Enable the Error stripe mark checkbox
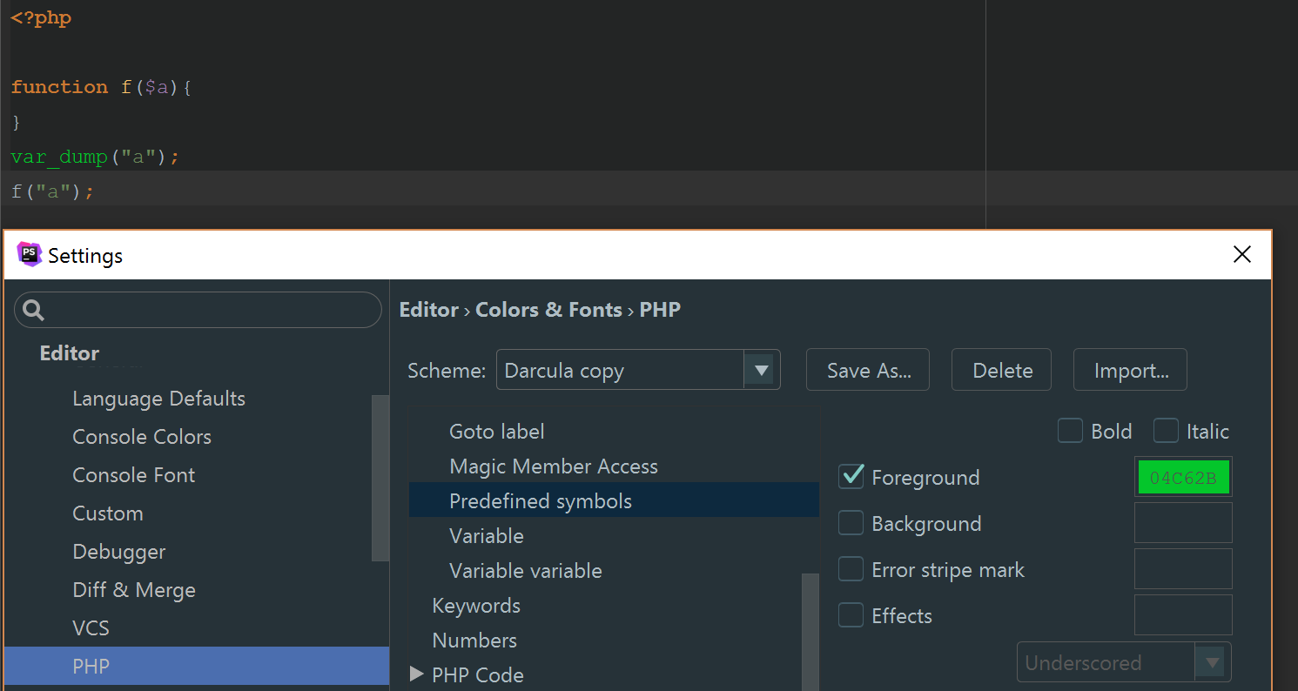Image resolution: width=1298 pixels, height=691 pixels. pos(851,569)
